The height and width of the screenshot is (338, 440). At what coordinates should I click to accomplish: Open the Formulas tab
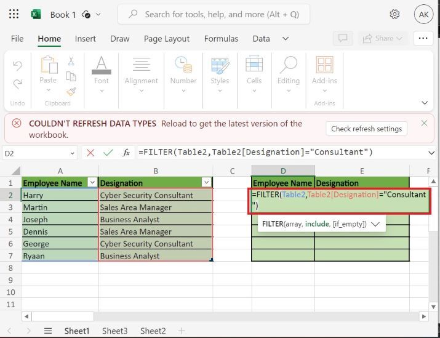[x=221, y=39]
